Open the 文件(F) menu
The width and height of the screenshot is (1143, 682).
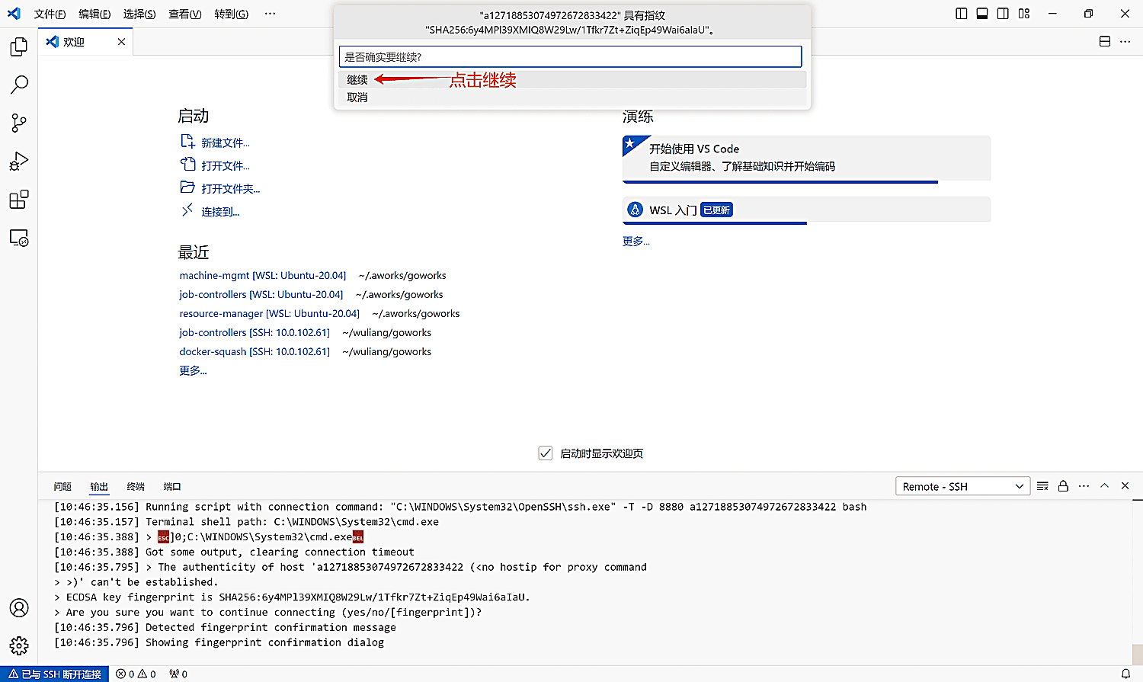point(50,14)
